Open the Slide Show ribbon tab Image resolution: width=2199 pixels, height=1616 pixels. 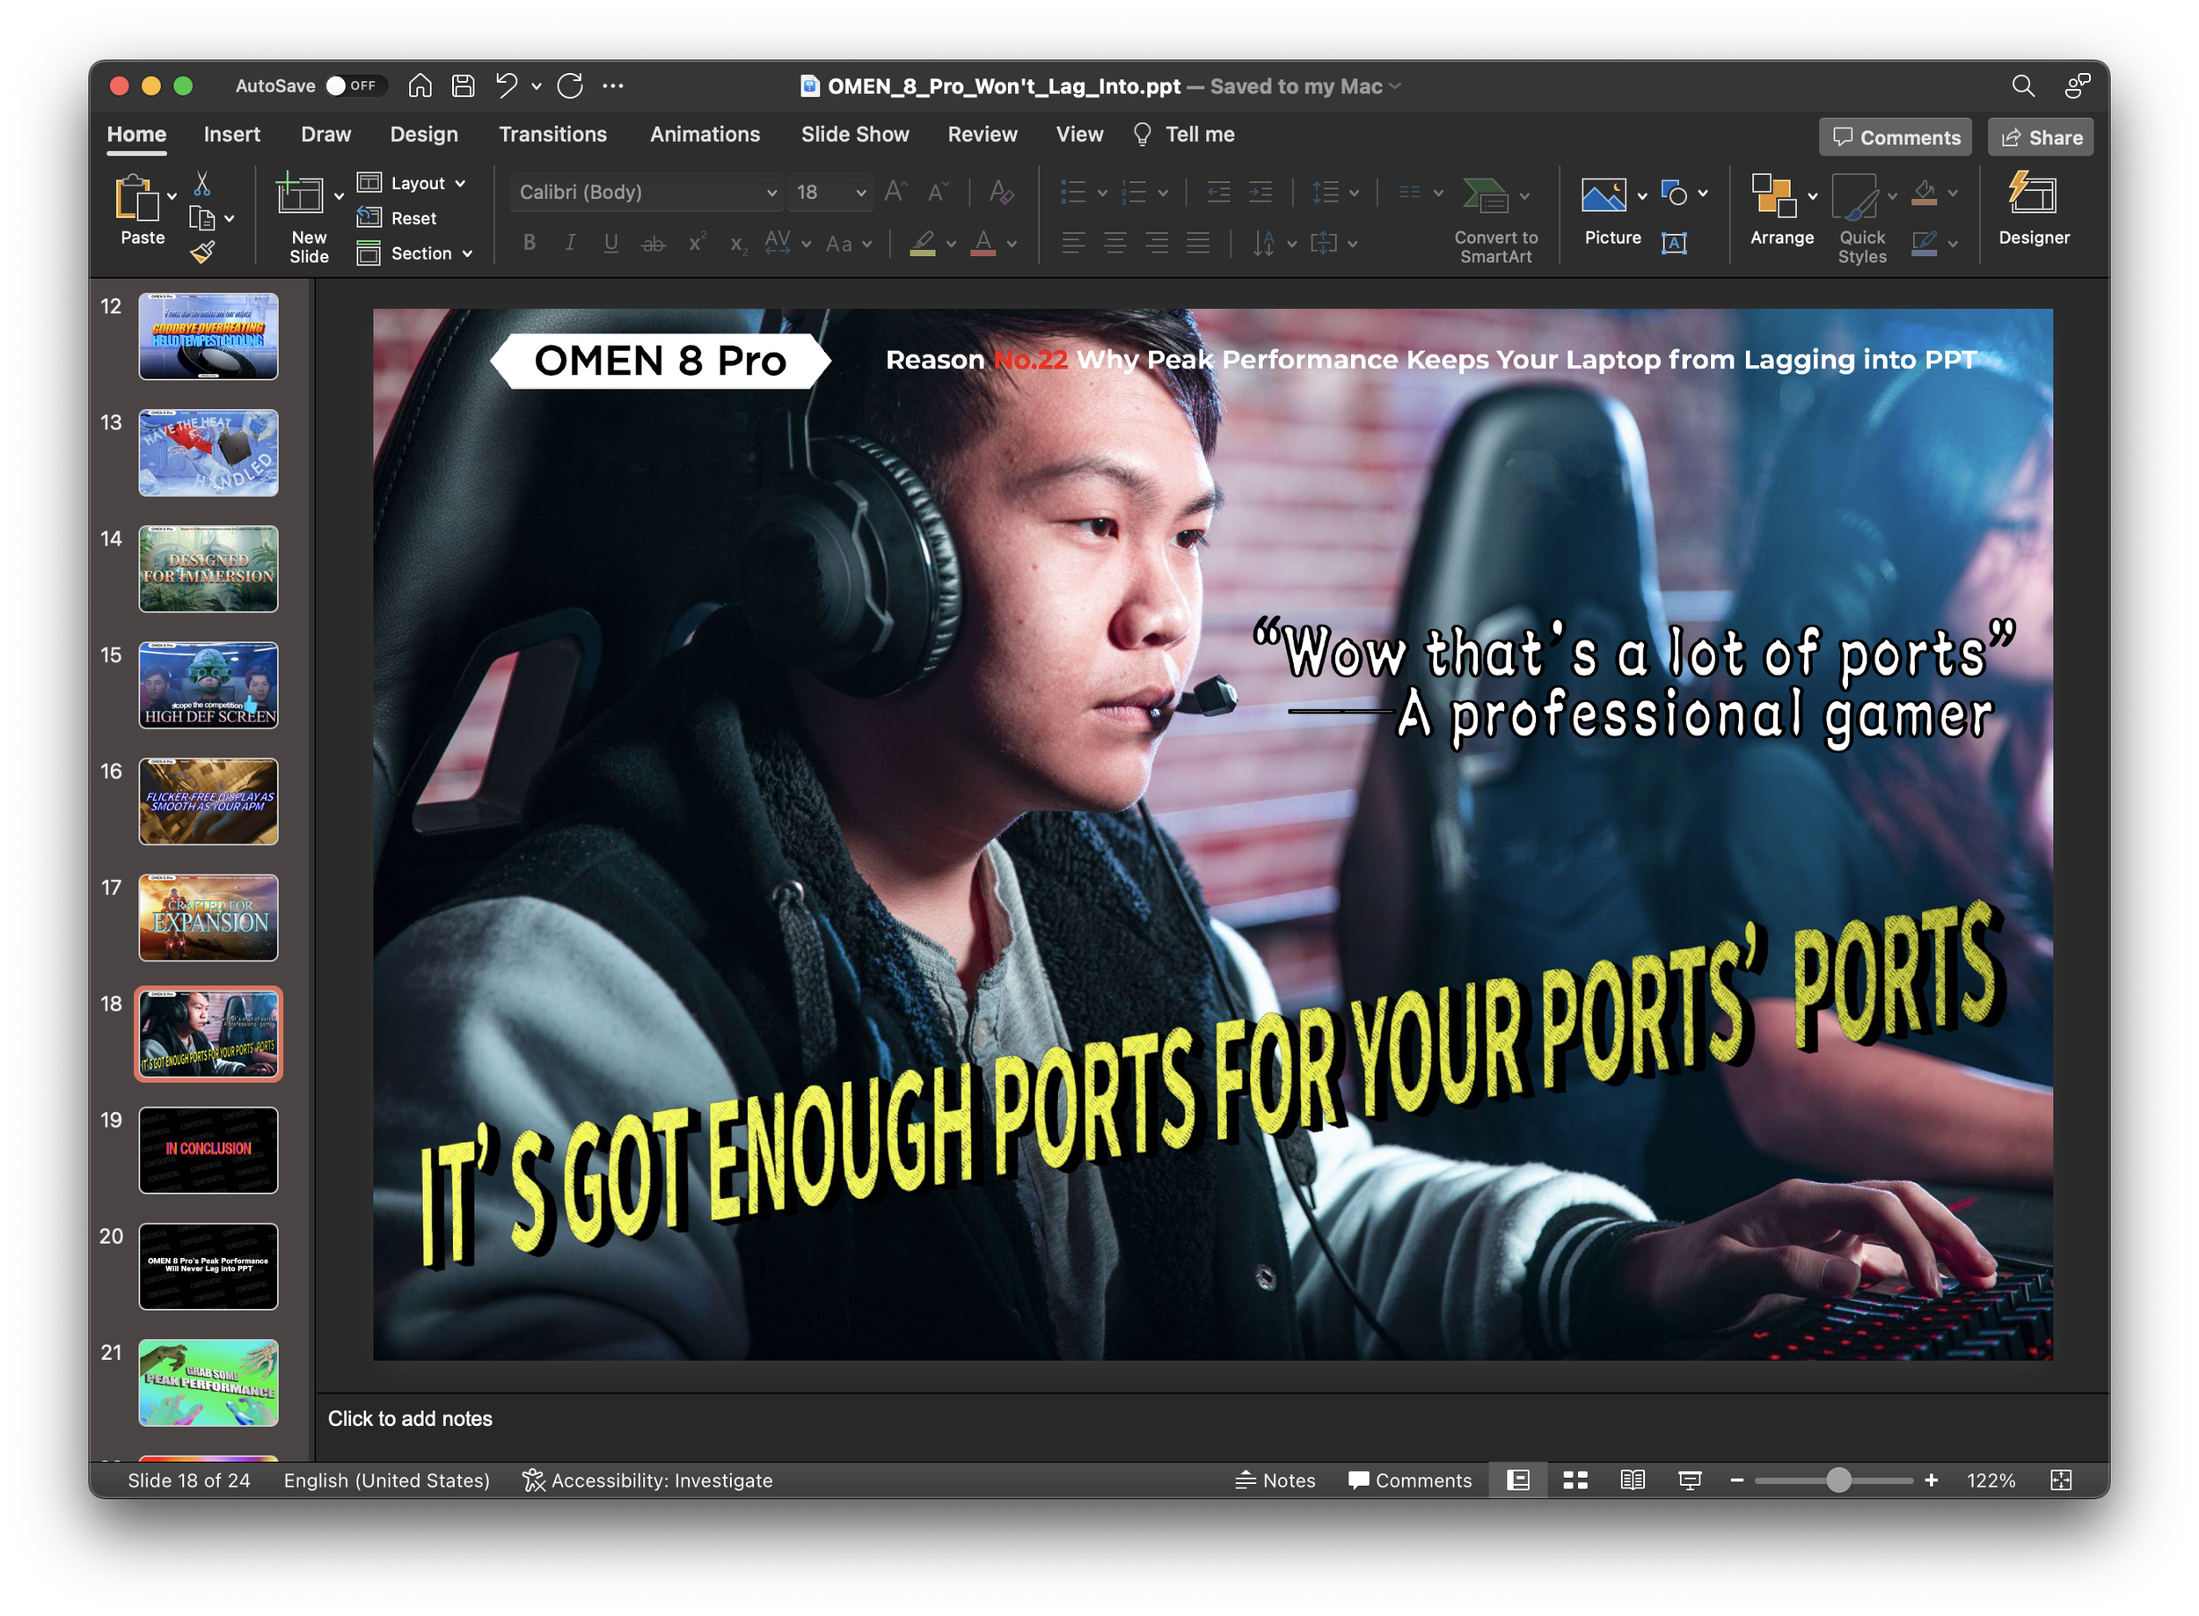tap(854, 134)
